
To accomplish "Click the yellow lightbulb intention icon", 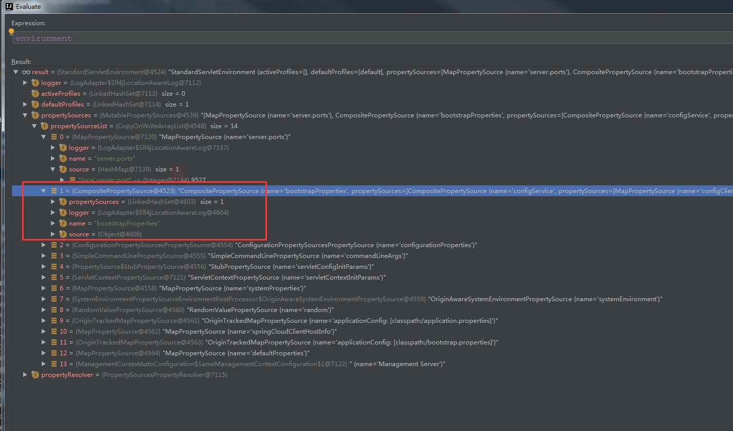I will pyautogui.click(x=11, y=32).
